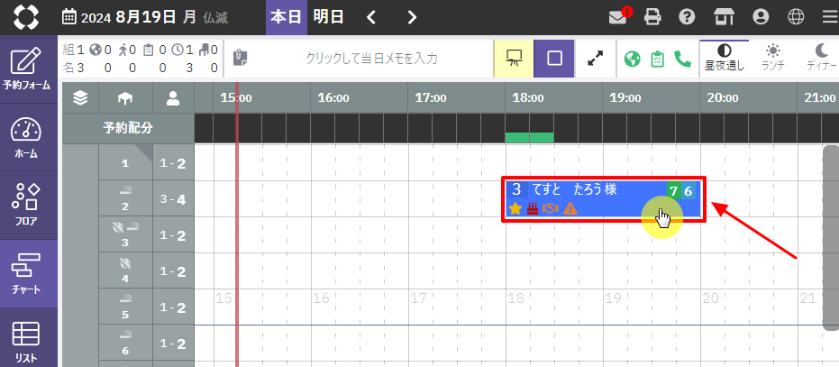Select smoking table 2 row
Image resolution: width=839 pixels, height=367 pixels.
(125, 198)
